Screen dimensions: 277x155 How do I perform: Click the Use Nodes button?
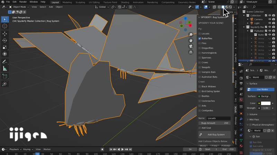[x=261, y=90]
